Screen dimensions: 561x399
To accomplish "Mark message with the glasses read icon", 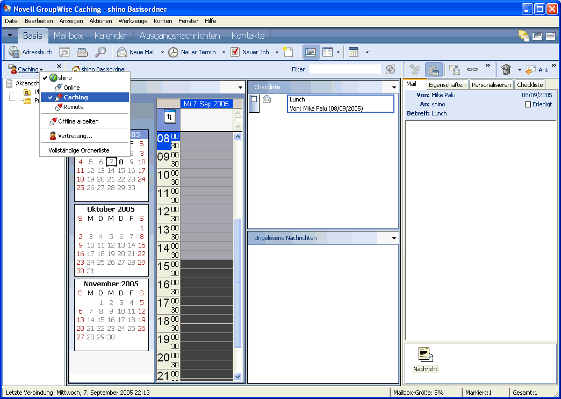I will click(x=472, y=70).
